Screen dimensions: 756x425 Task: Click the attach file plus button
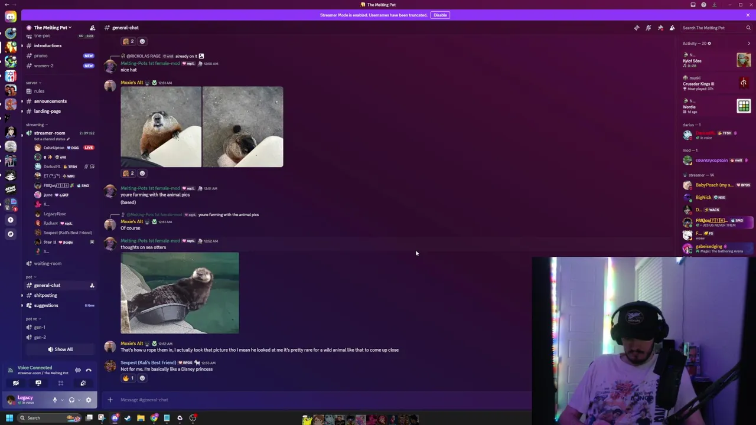pyautogui.click(x=110, y=400)
